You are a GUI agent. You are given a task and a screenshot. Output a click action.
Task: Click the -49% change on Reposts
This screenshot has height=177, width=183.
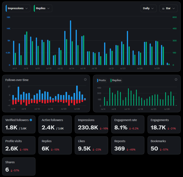point(131,150)
